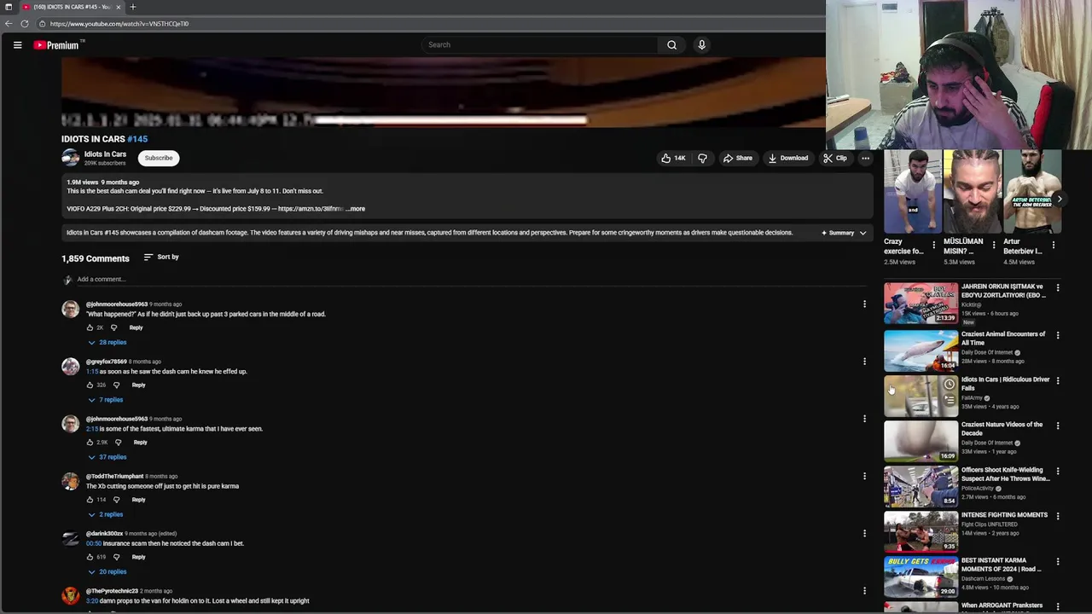The width and height of the screenshot is (1092, 614).
Task: Jump to 00:50 timestamp link
Action: [94, 543]
